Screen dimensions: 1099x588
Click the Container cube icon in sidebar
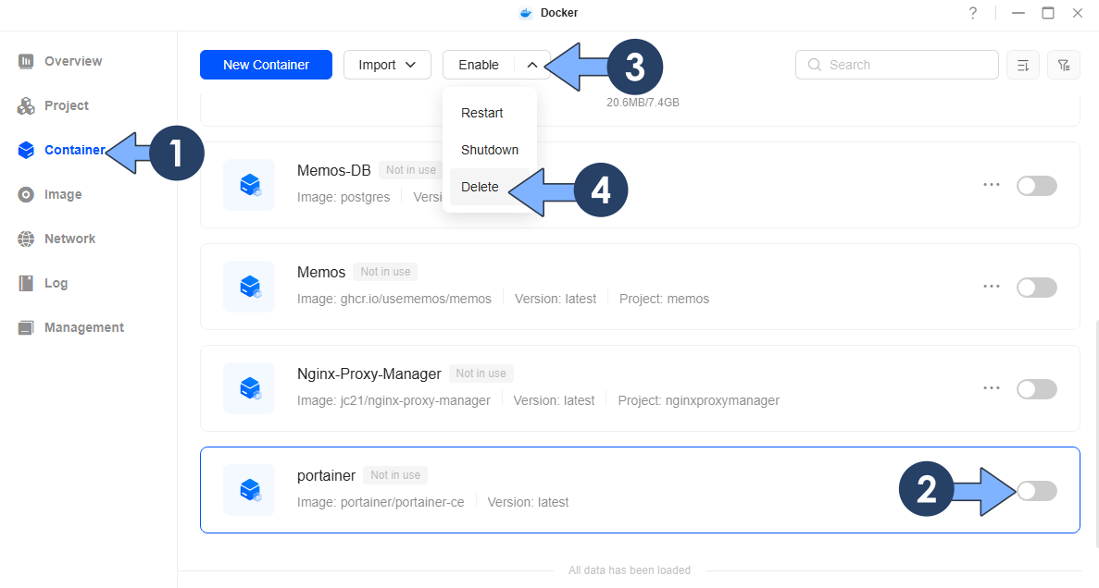(26, 150)
